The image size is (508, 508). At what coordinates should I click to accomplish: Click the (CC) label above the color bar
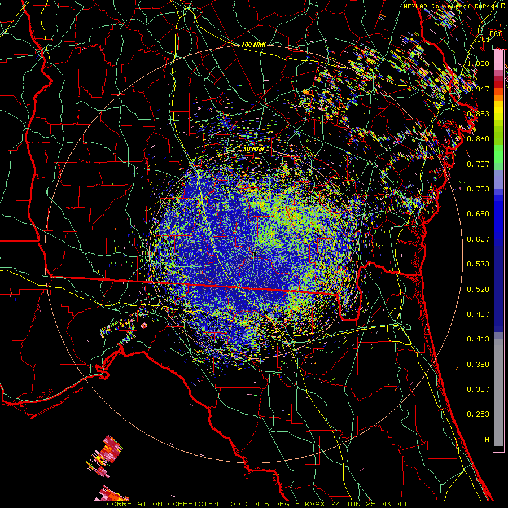pyautogui.click(x=482, y=39)
